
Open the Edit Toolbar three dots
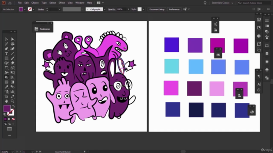point(9,135)
